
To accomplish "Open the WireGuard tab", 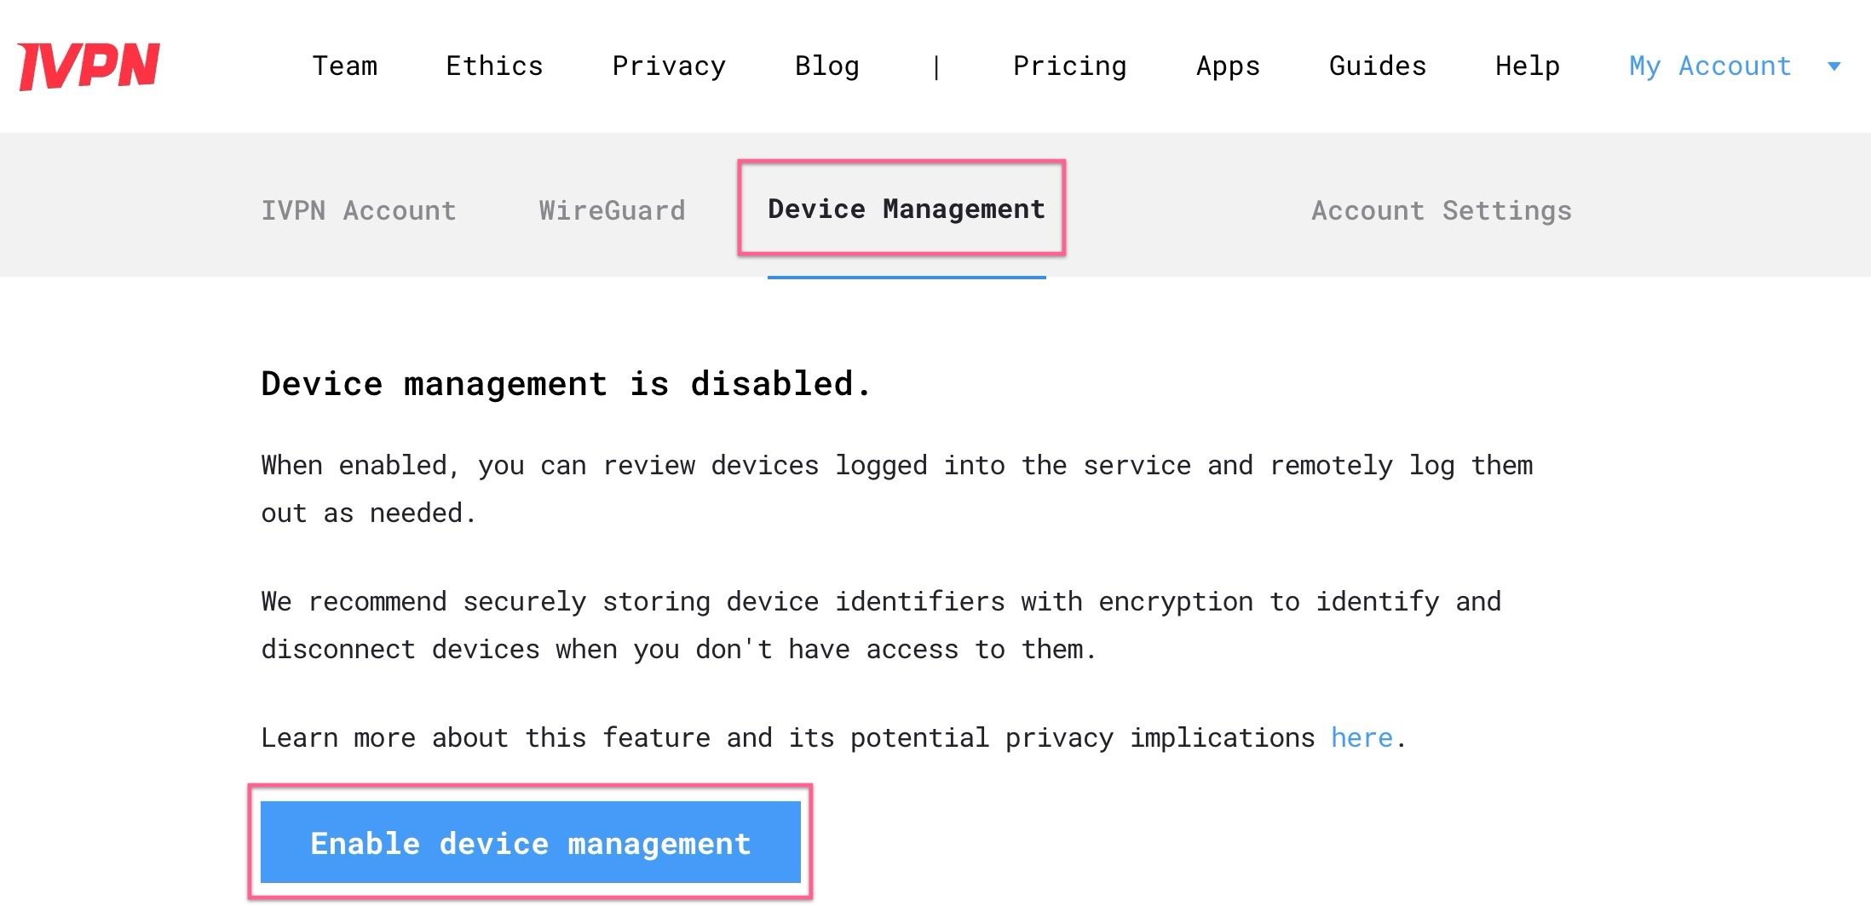I will [612, 210].
